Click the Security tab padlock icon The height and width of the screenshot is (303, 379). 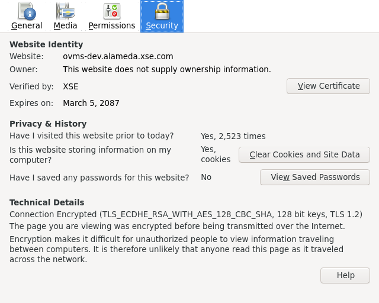coord(162,11)
